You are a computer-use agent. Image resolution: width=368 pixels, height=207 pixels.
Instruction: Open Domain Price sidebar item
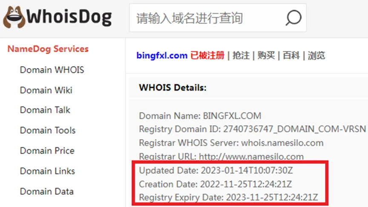click(47, 151)
